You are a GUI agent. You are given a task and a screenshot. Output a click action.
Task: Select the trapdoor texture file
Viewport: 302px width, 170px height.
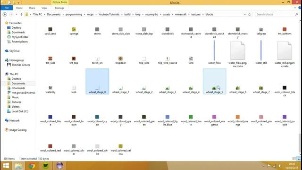point(121,60)
